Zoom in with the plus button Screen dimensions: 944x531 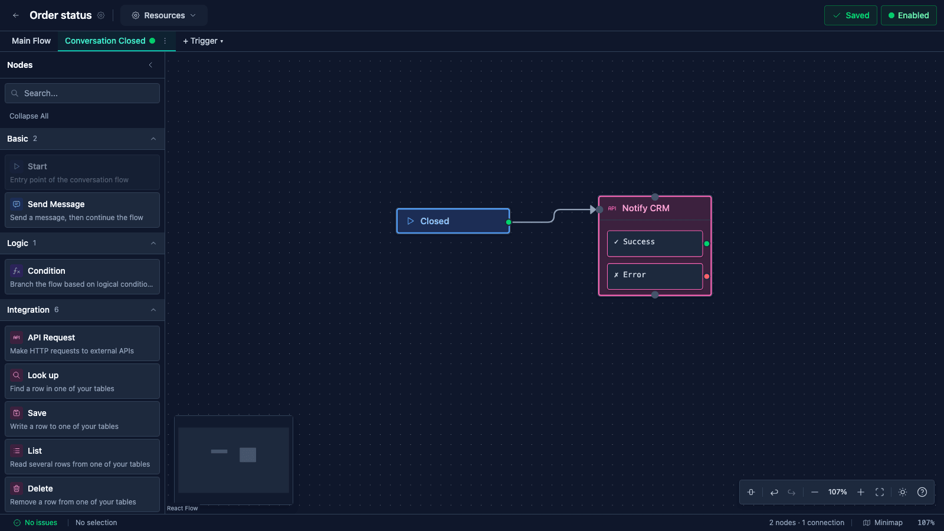tap(861, 492)
